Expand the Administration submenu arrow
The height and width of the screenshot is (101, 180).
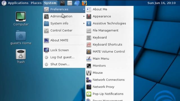coord(84,16)
